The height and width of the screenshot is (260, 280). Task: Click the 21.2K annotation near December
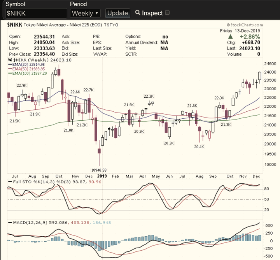tap(82, 125)
